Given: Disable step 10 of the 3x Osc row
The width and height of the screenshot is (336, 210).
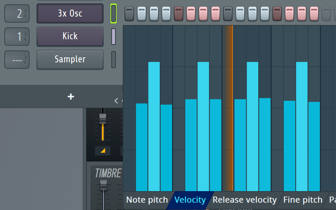Looking at the screenshot, I should 240,14.
